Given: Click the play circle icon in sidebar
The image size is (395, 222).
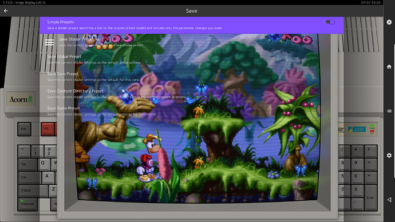Looking at the screenshot, I should pos(389,22).
